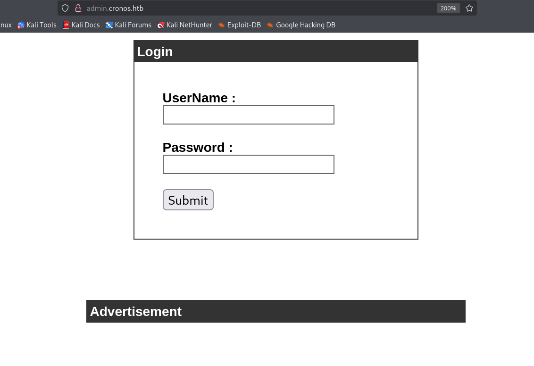Click the Kali NetHunter bookmark favicon
This screenshot has height=366, width=534.
click(x=161, y=25)
